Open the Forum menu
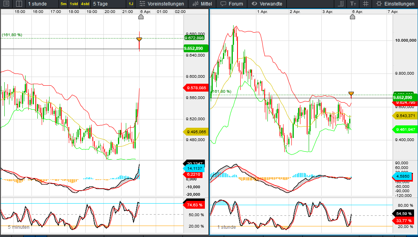Screen dimensions: 418x237 [236, 4]
